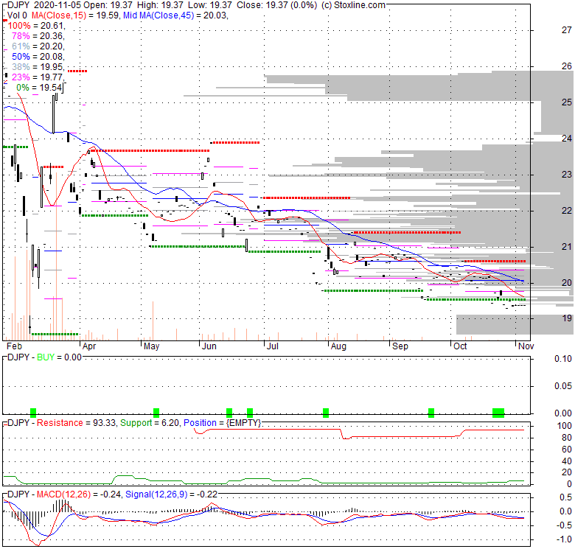Screen dimensions: 575x549
Task: Click the 60 label on resistance axis
Action: click(x=567, y=450)
